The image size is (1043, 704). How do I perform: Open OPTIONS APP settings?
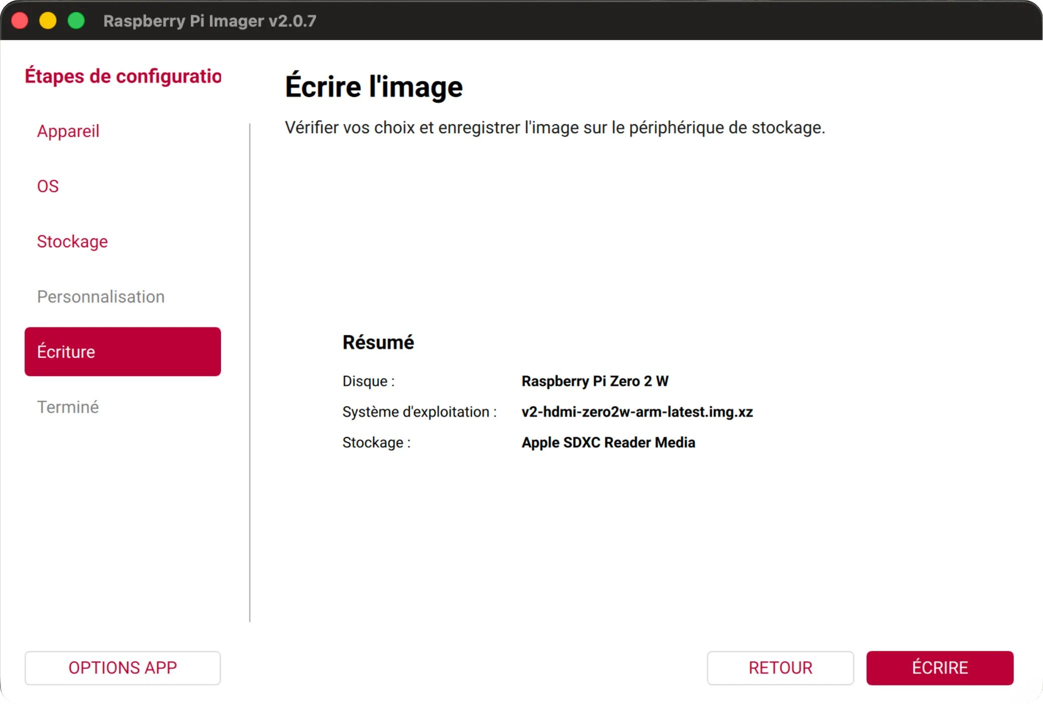tap(123, 668)
